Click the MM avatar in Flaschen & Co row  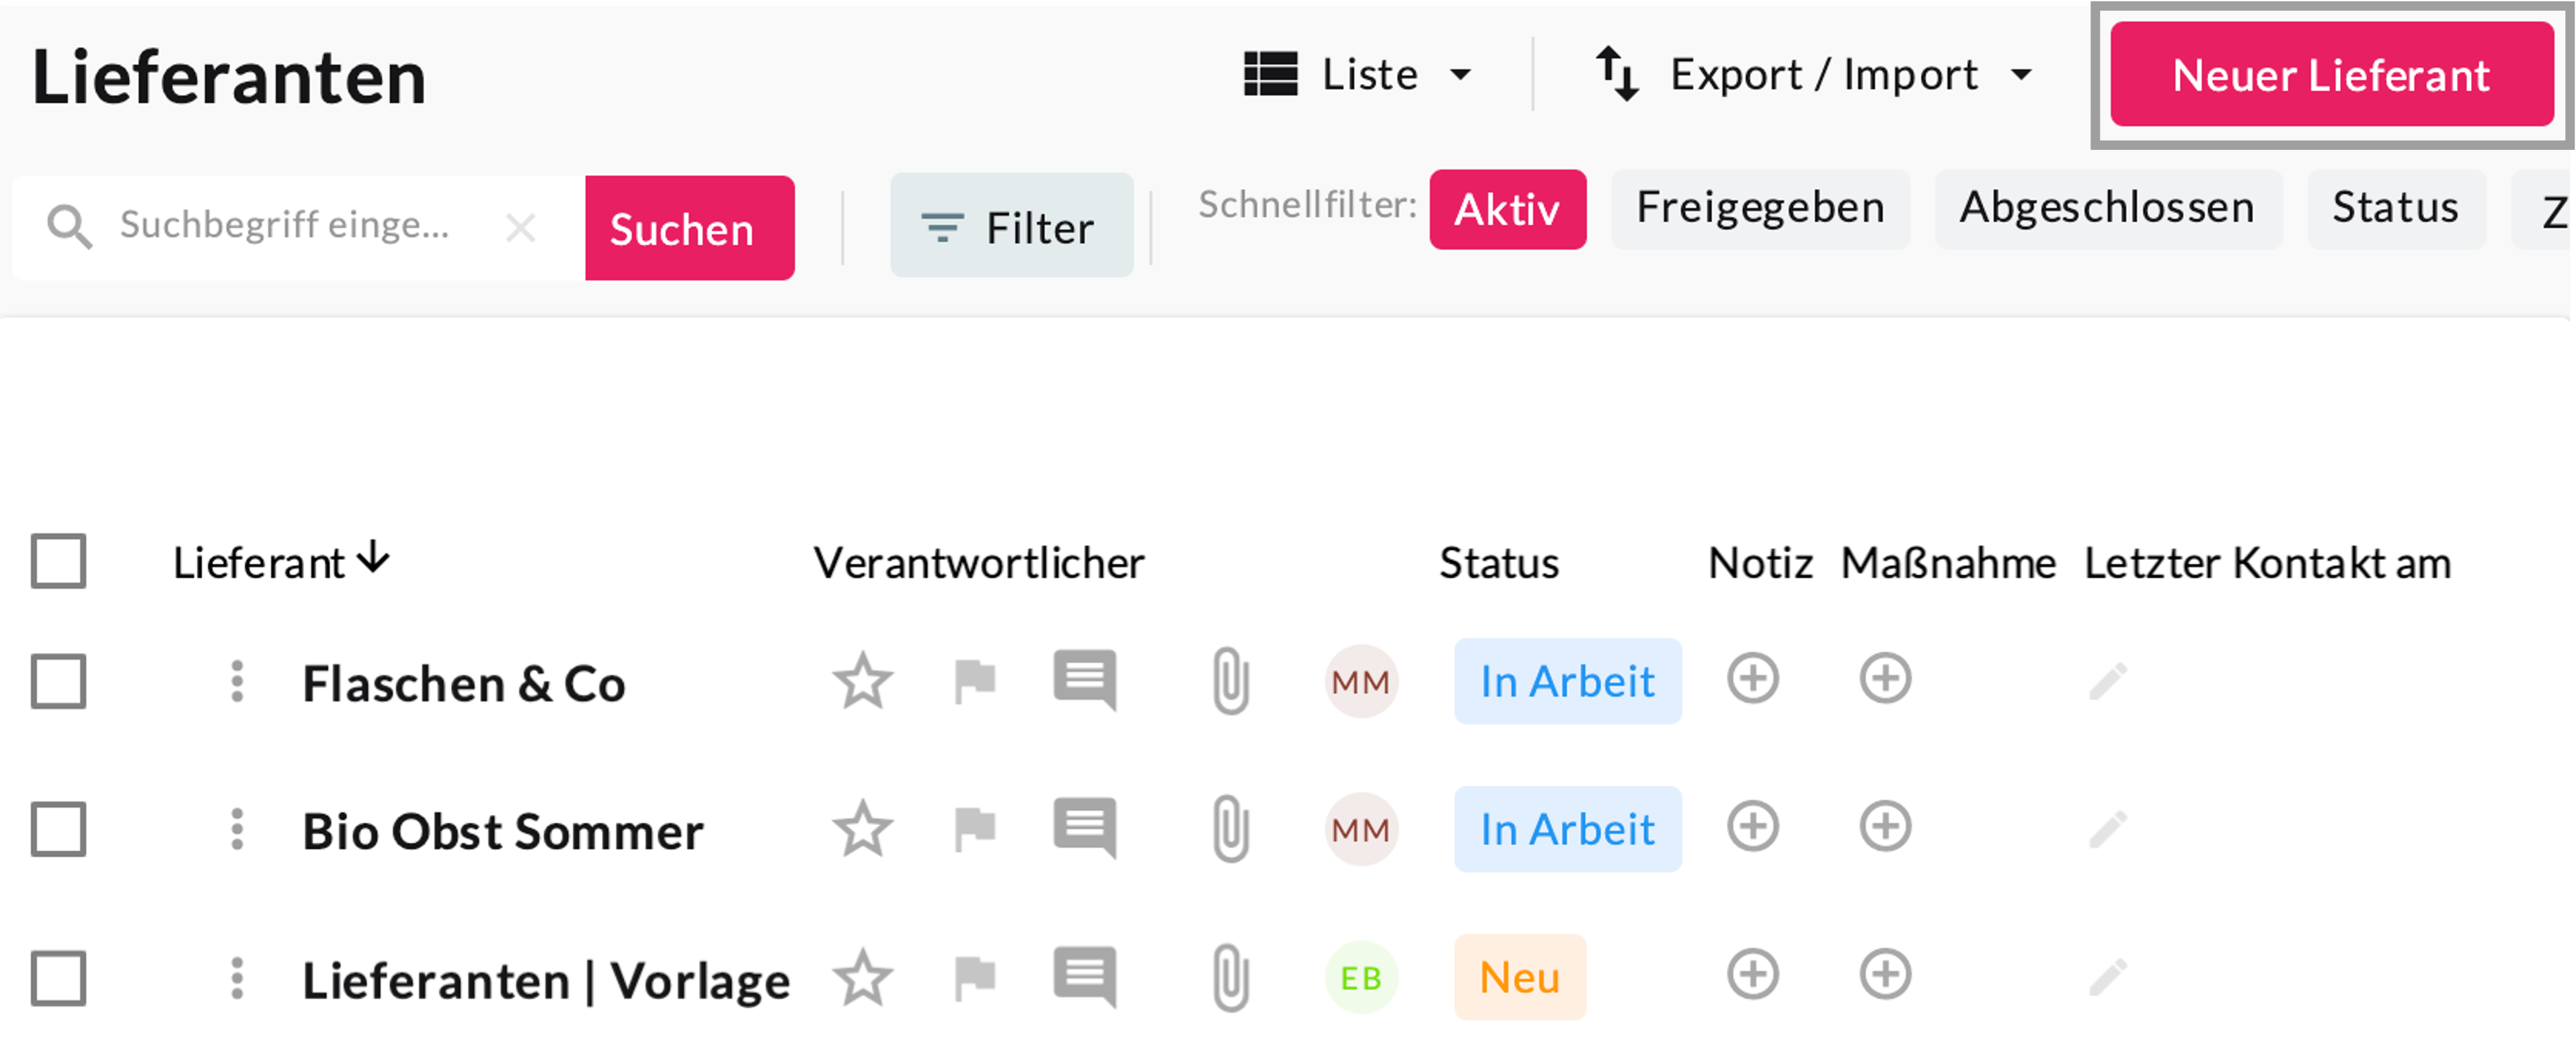(1360, 682)
